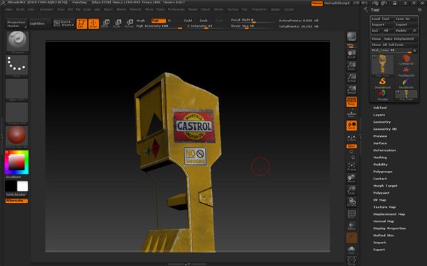Open the Brush menu

coord(20,9)
